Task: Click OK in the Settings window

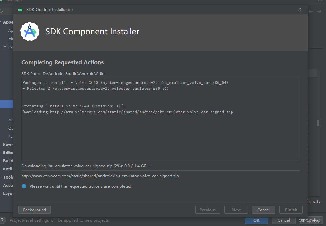Action: tap(256, 220)
